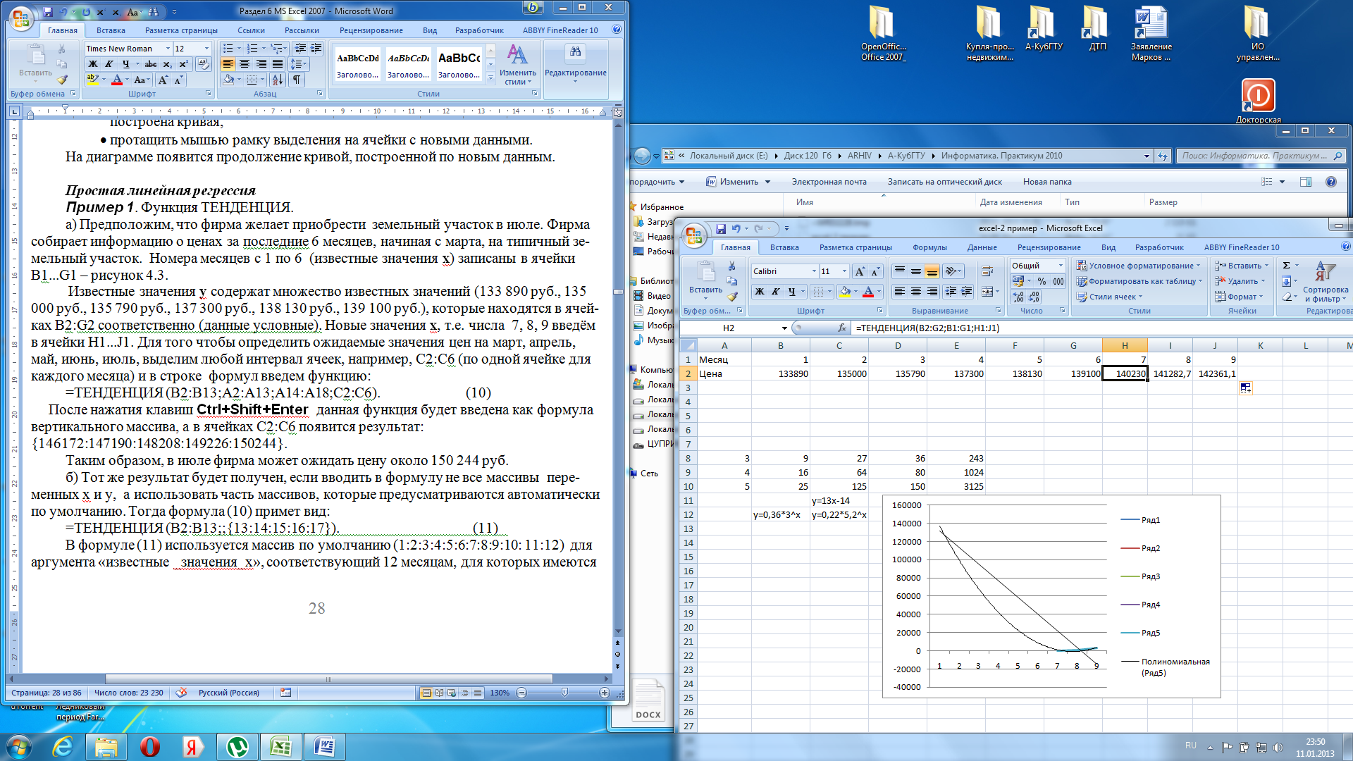This screenshot has height=761, width=1353.
Task: Toggle subscript in Word ribbon
Action: [x=168, y=64]
